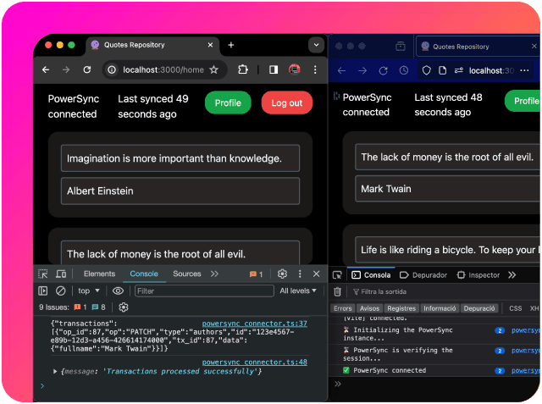Open the Chrome profile avatar
Viewport: 542px width, 404px height.
click(295, 69)
